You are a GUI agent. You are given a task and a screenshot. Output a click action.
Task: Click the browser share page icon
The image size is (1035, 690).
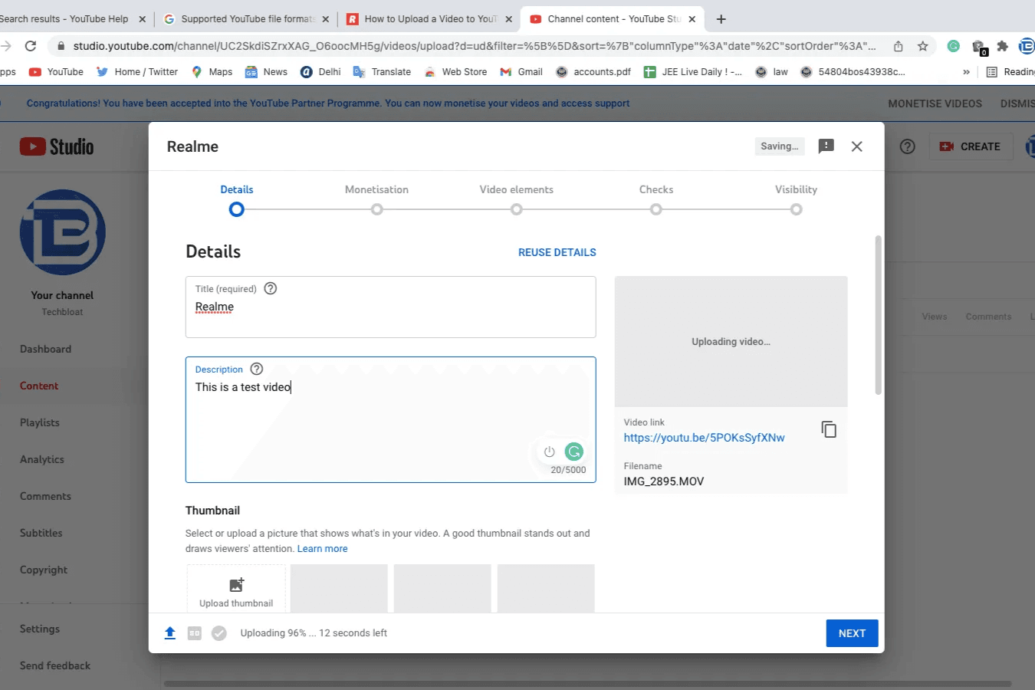898,46
